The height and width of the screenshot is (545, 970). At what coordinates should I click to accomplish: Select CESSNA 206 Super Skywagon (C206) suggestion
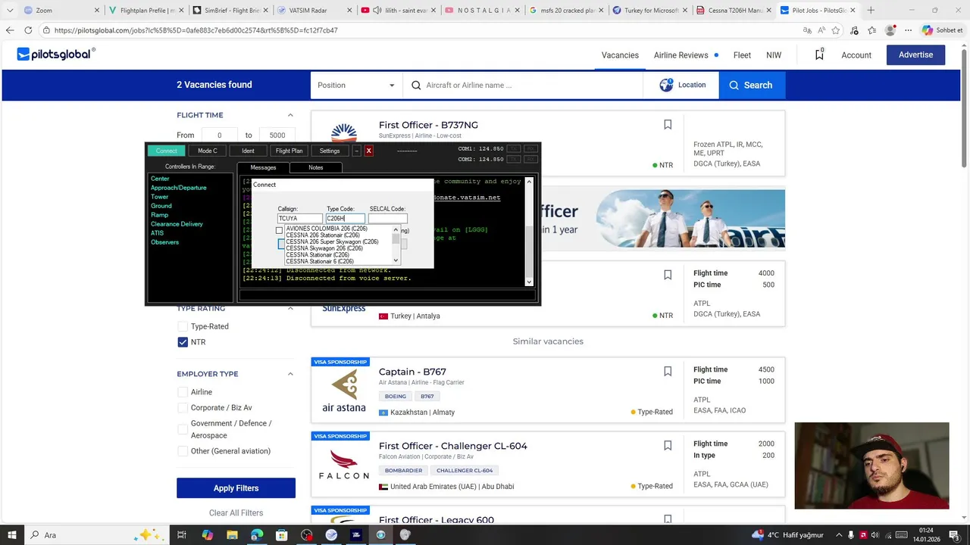point(332,241)
